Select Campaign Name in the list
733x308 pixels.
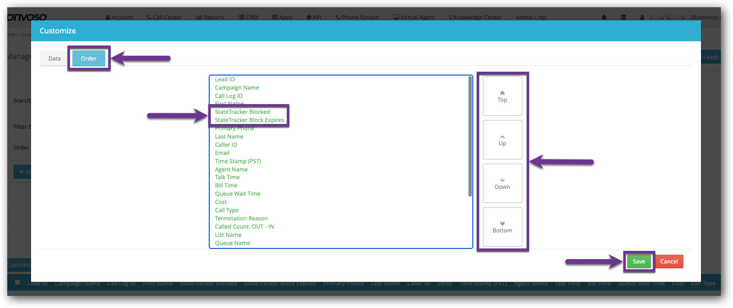pos(237,88)
